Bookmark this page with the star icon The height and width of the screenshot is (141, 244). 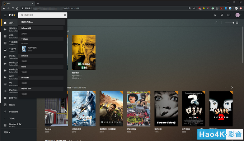(194, 8)
